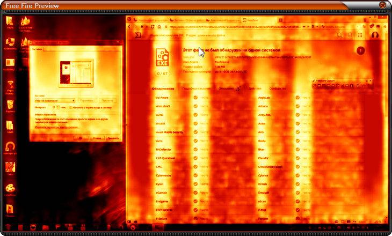Click the camera capture icon in browser status bar
The height and width of the screenshot is (236, 392).
(337, 222)
